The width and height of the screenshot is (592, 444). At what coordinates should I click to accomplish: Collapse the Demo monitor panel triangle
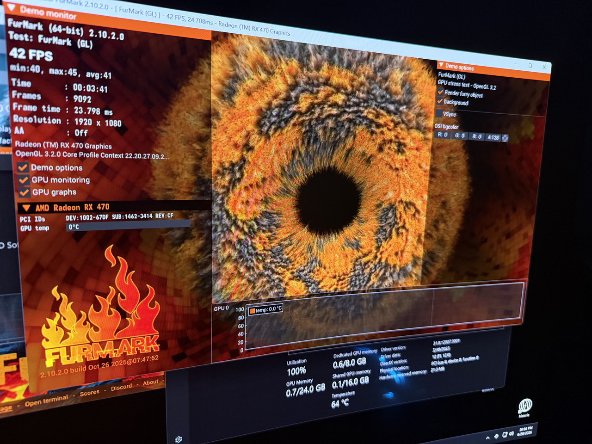click(x=12, y=8)
